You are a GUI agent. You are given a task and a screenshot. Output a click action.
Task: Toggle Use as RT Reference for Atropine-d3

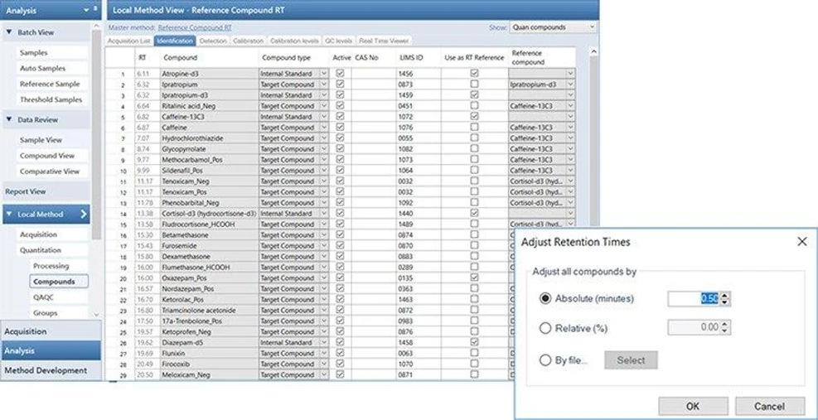pos(474,74)
